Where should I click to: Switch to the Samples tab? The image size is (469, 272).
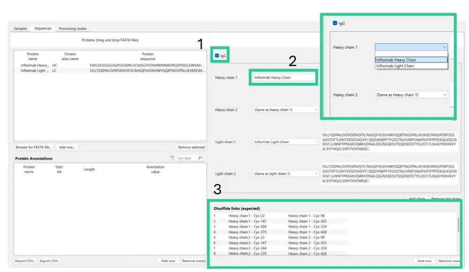20,29
